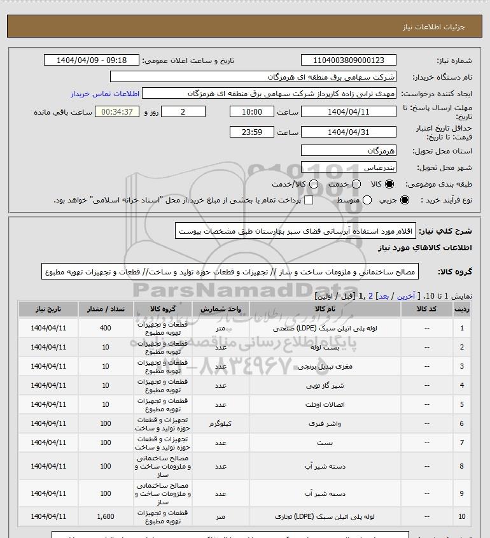
Task: Click the ردیف column header
Action: (462, 309)
